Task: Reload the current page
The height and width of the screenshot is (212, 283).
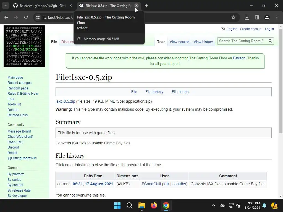Action: 26,17
